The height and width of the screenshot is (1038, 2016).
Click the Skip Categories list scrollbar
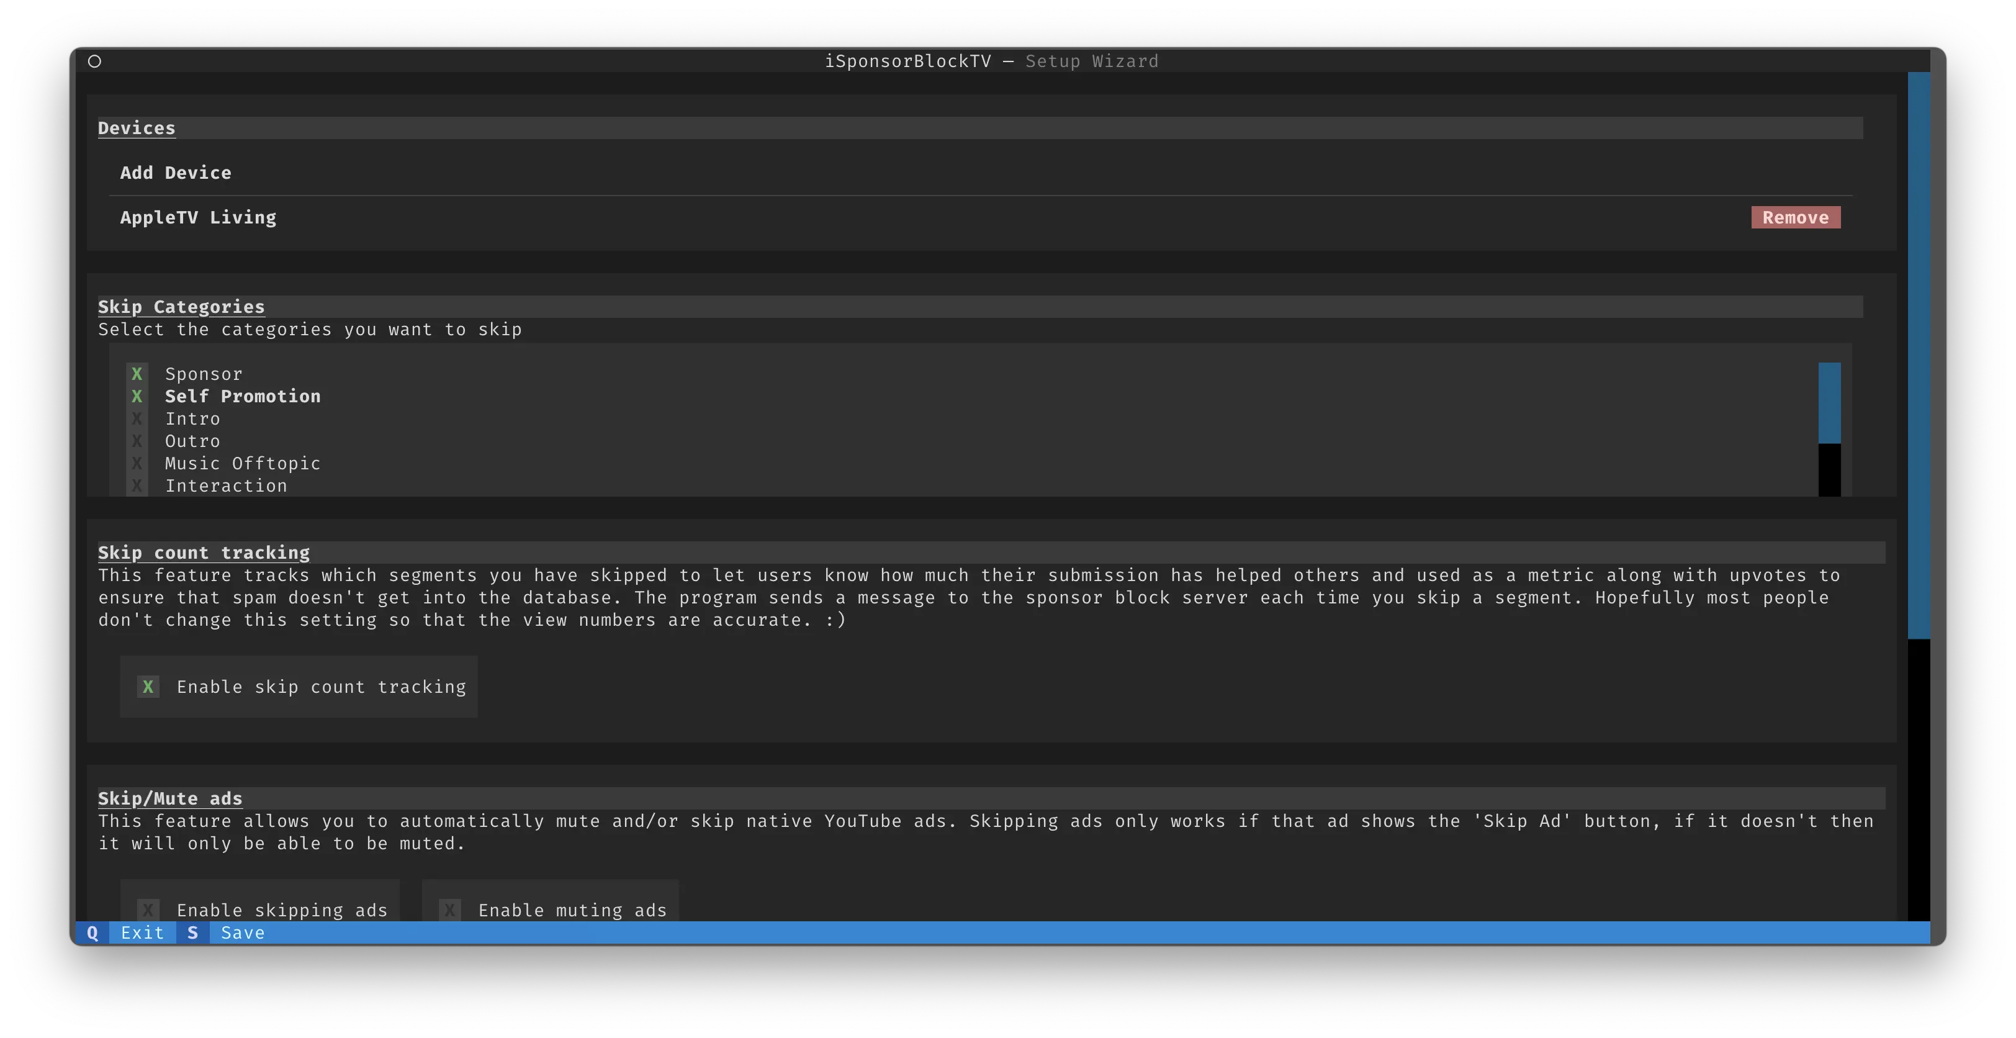tap(1829, 429)
